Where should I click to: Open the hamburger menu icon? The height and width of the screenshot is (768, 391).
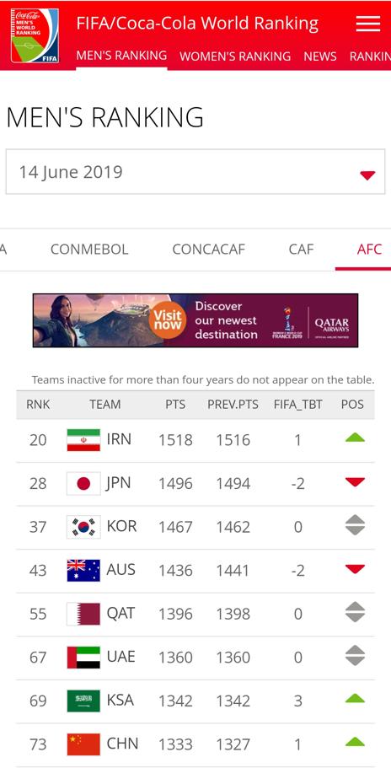[368, 24]
